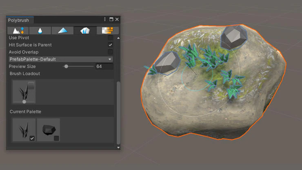
Task: Enable the Avoid Overlap checkbox
Action: (x=110, y=52)
